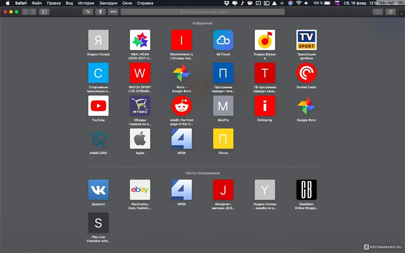Open the Apple menu
Image resolution: width=405 pixels, height=253 pixels.
8,3
